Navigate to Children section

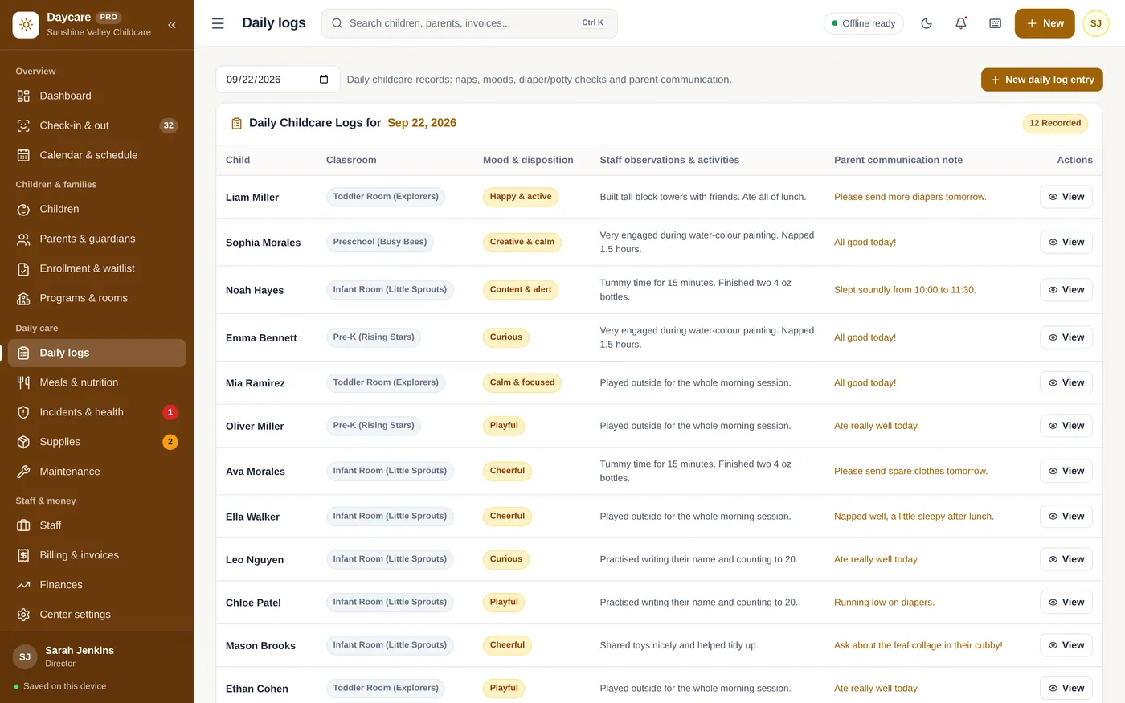[96, 209]
